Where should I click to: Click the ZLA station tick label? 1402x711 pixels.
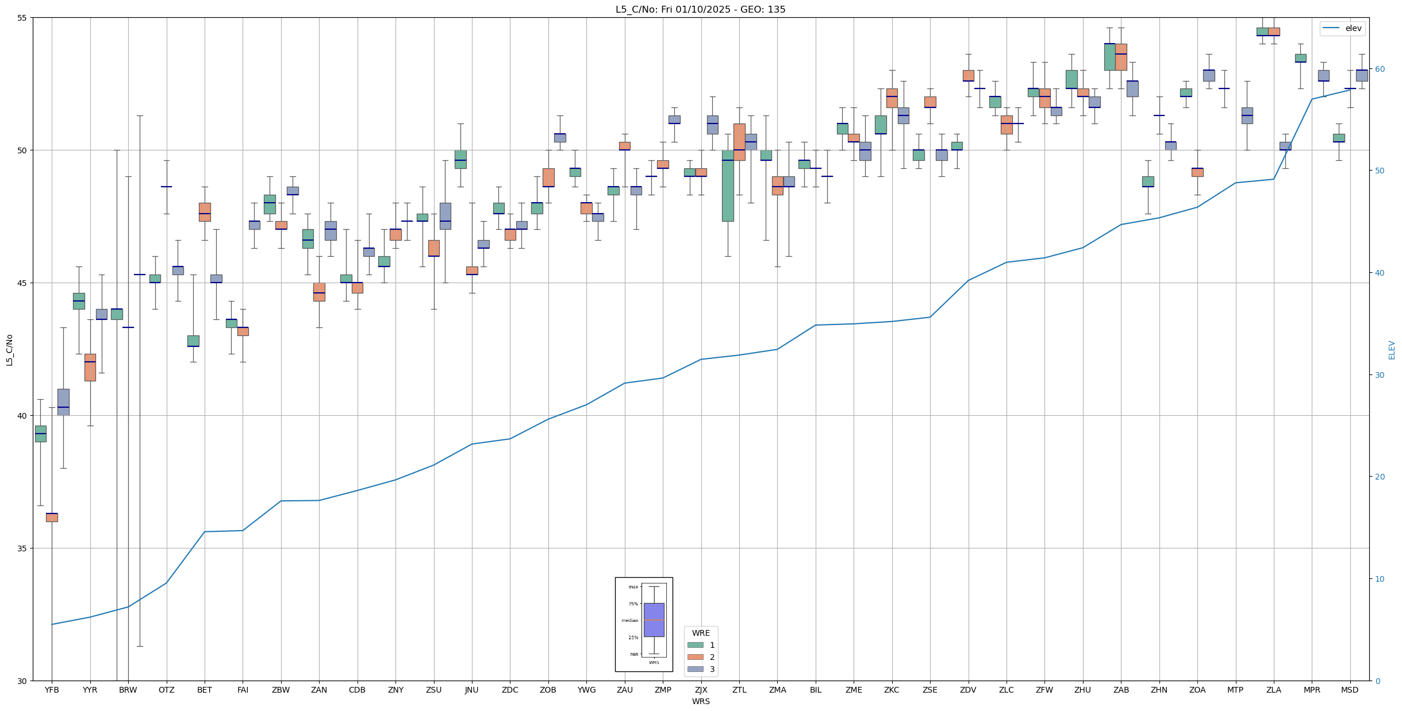click(1273, 690)
